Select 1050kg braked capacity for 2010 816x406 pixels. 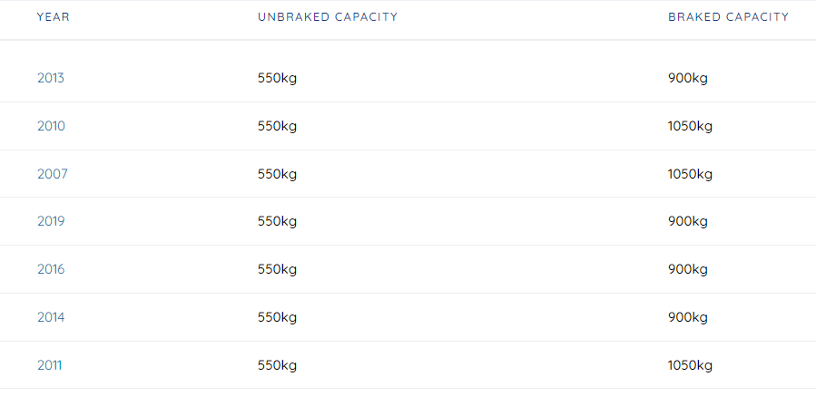690,126
